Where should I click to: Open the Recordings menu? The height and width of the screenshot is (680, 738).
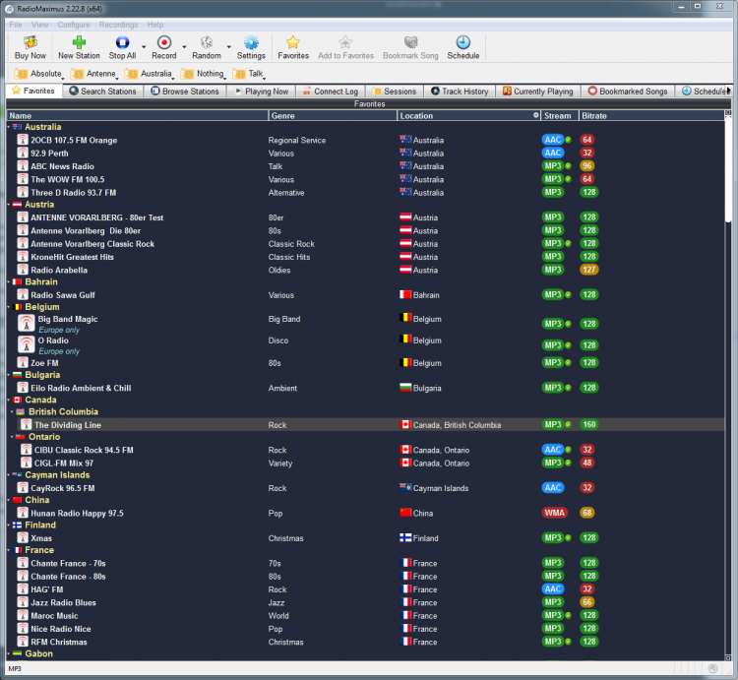tap(118, 25)
